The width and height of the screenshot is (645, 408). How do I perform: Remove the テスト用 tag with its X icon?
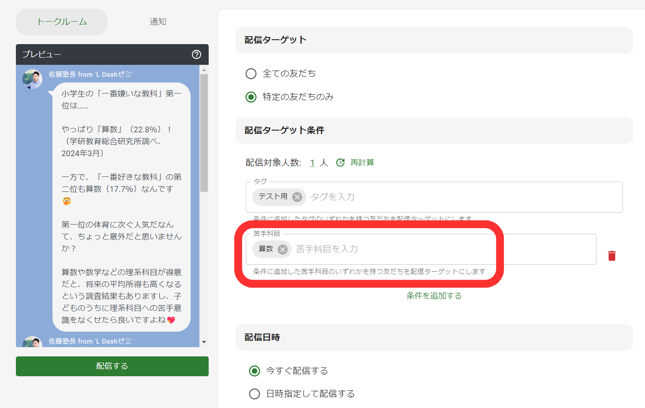(x=297, y=197)
